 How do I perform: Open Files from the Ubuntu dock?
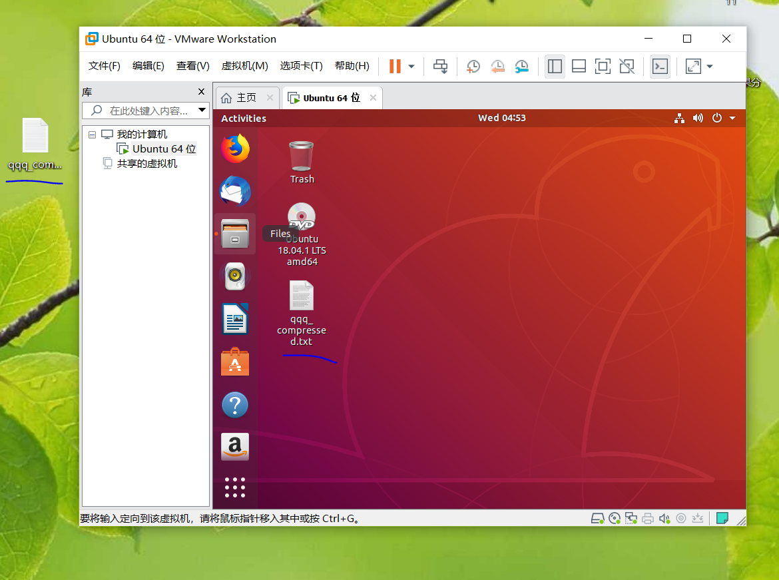coord(235,234)
